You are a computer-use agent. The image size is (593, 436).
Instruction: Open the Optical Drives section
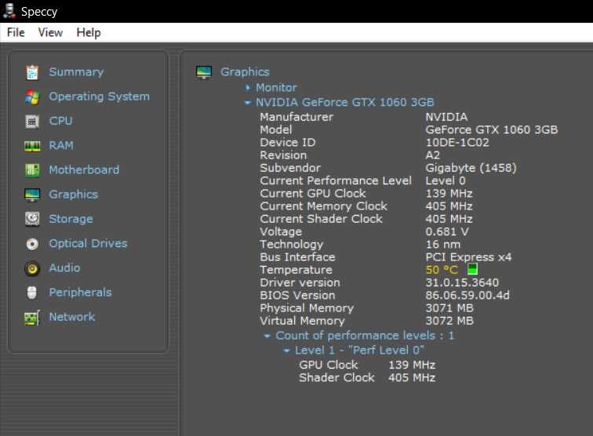click(x=88, y=244)
